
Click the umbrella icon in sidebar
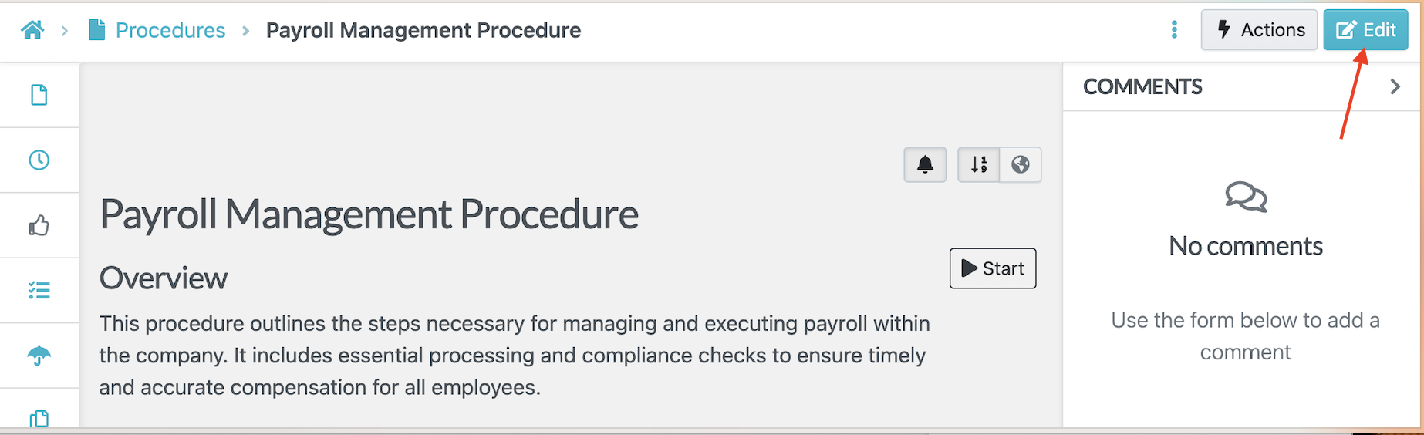click(x=39, y=356)
